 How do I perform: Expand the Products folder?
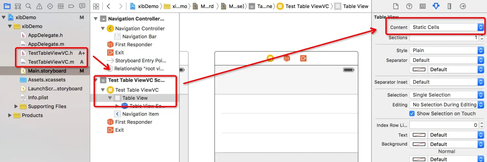10,115
